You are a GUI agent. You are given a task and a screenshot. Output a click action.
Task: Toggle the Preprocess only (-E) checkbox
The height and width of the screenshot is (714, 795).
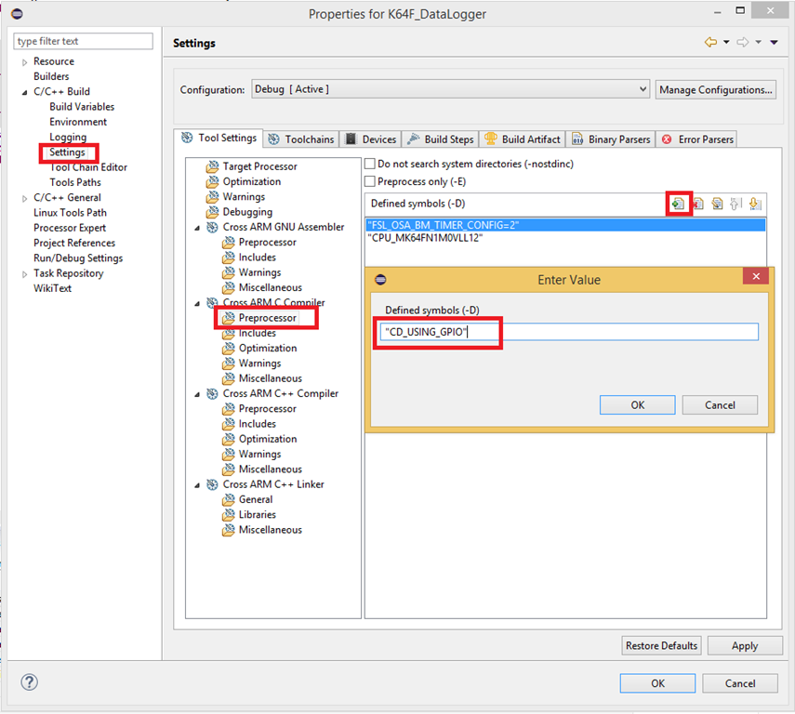[x=370, y=181]
